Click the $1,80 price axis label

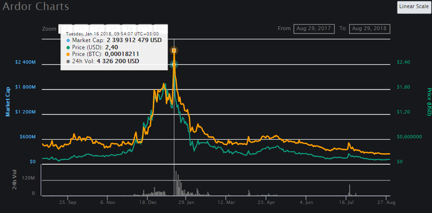(x=403, y=87)
